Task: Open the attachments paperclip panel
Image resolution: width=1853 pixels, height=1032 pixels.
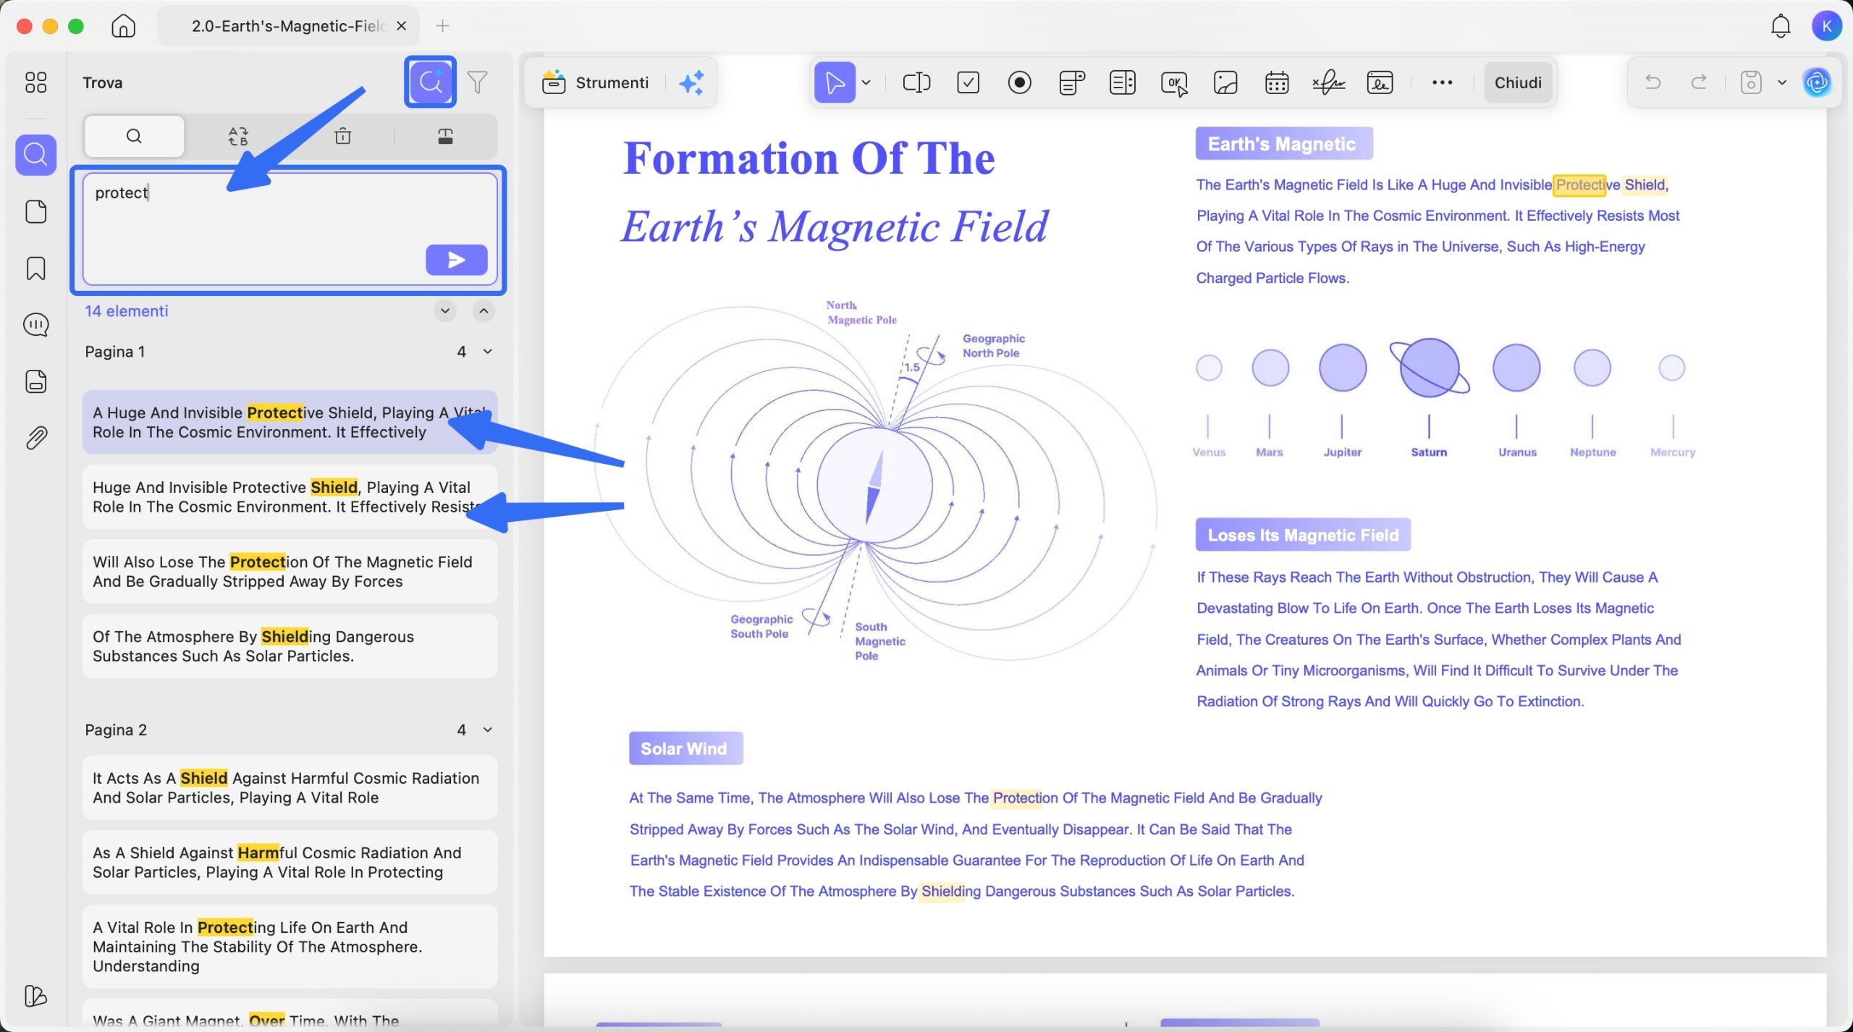Action: point(35,438)
